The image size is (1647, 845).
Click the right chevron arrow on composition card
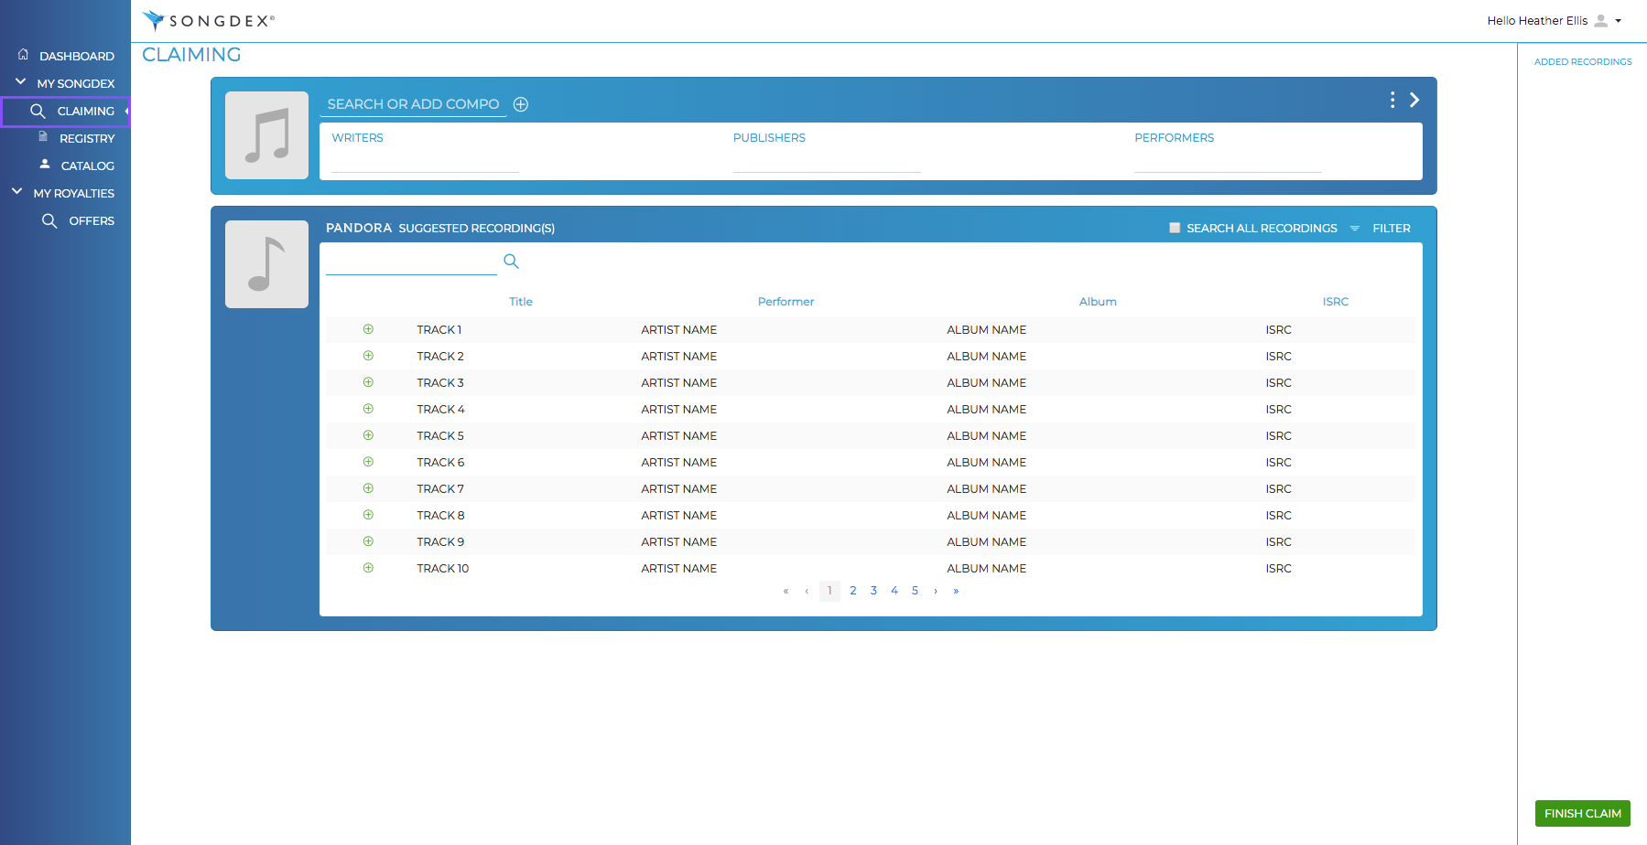[1414, 100]
